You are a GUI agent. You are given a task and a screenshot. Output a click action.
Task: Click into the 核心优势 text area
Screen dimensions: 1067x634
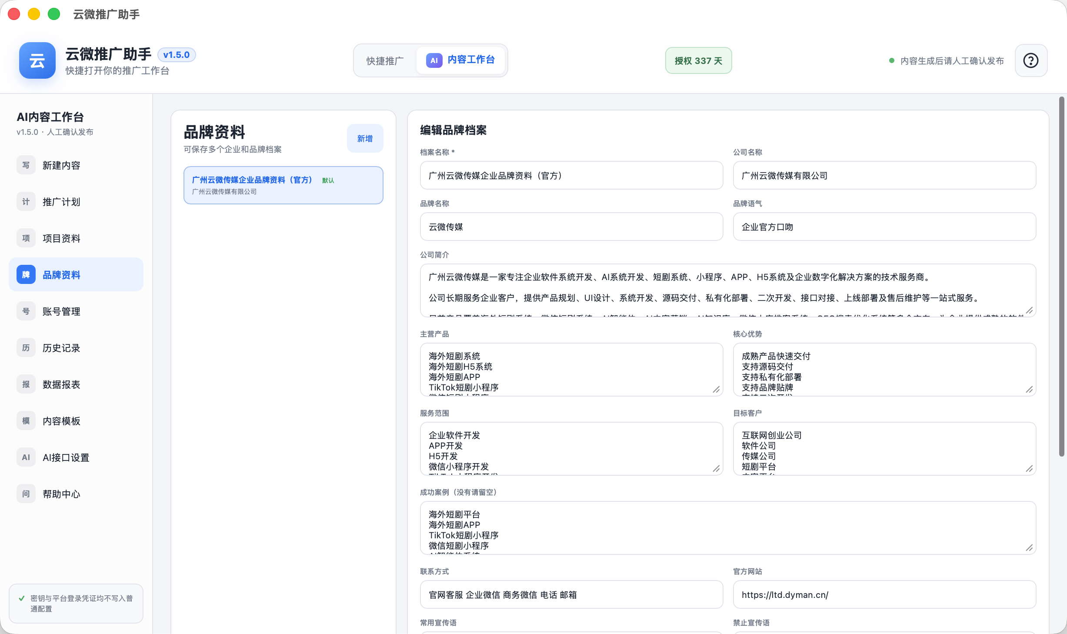pos(884,369)
